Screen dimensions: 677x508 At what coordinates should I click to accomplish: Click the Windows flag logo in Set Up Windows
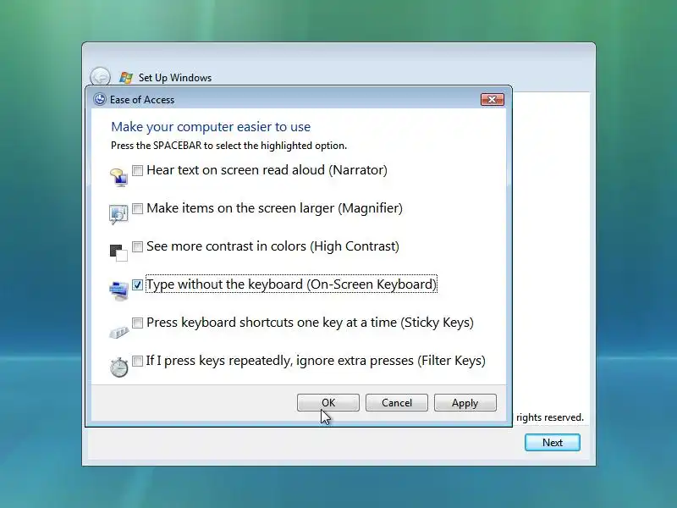[126, 78]
